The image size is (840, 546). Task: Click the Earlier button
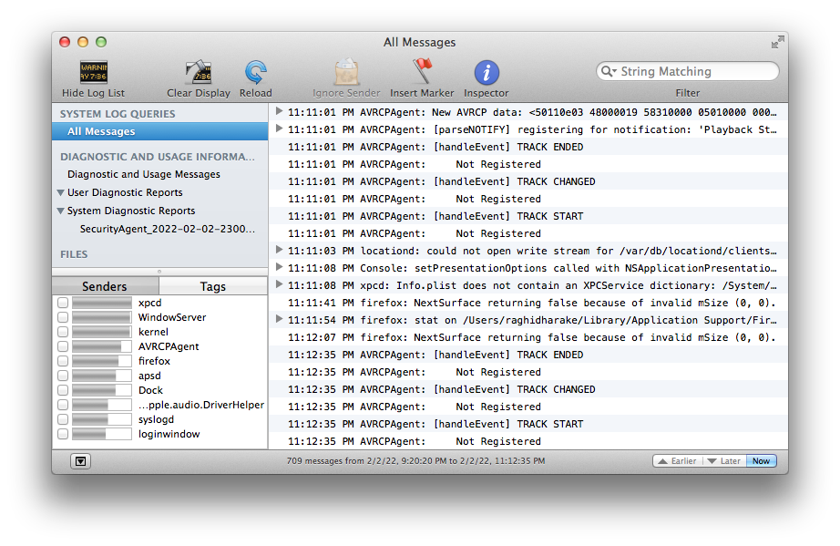[678, 461]
